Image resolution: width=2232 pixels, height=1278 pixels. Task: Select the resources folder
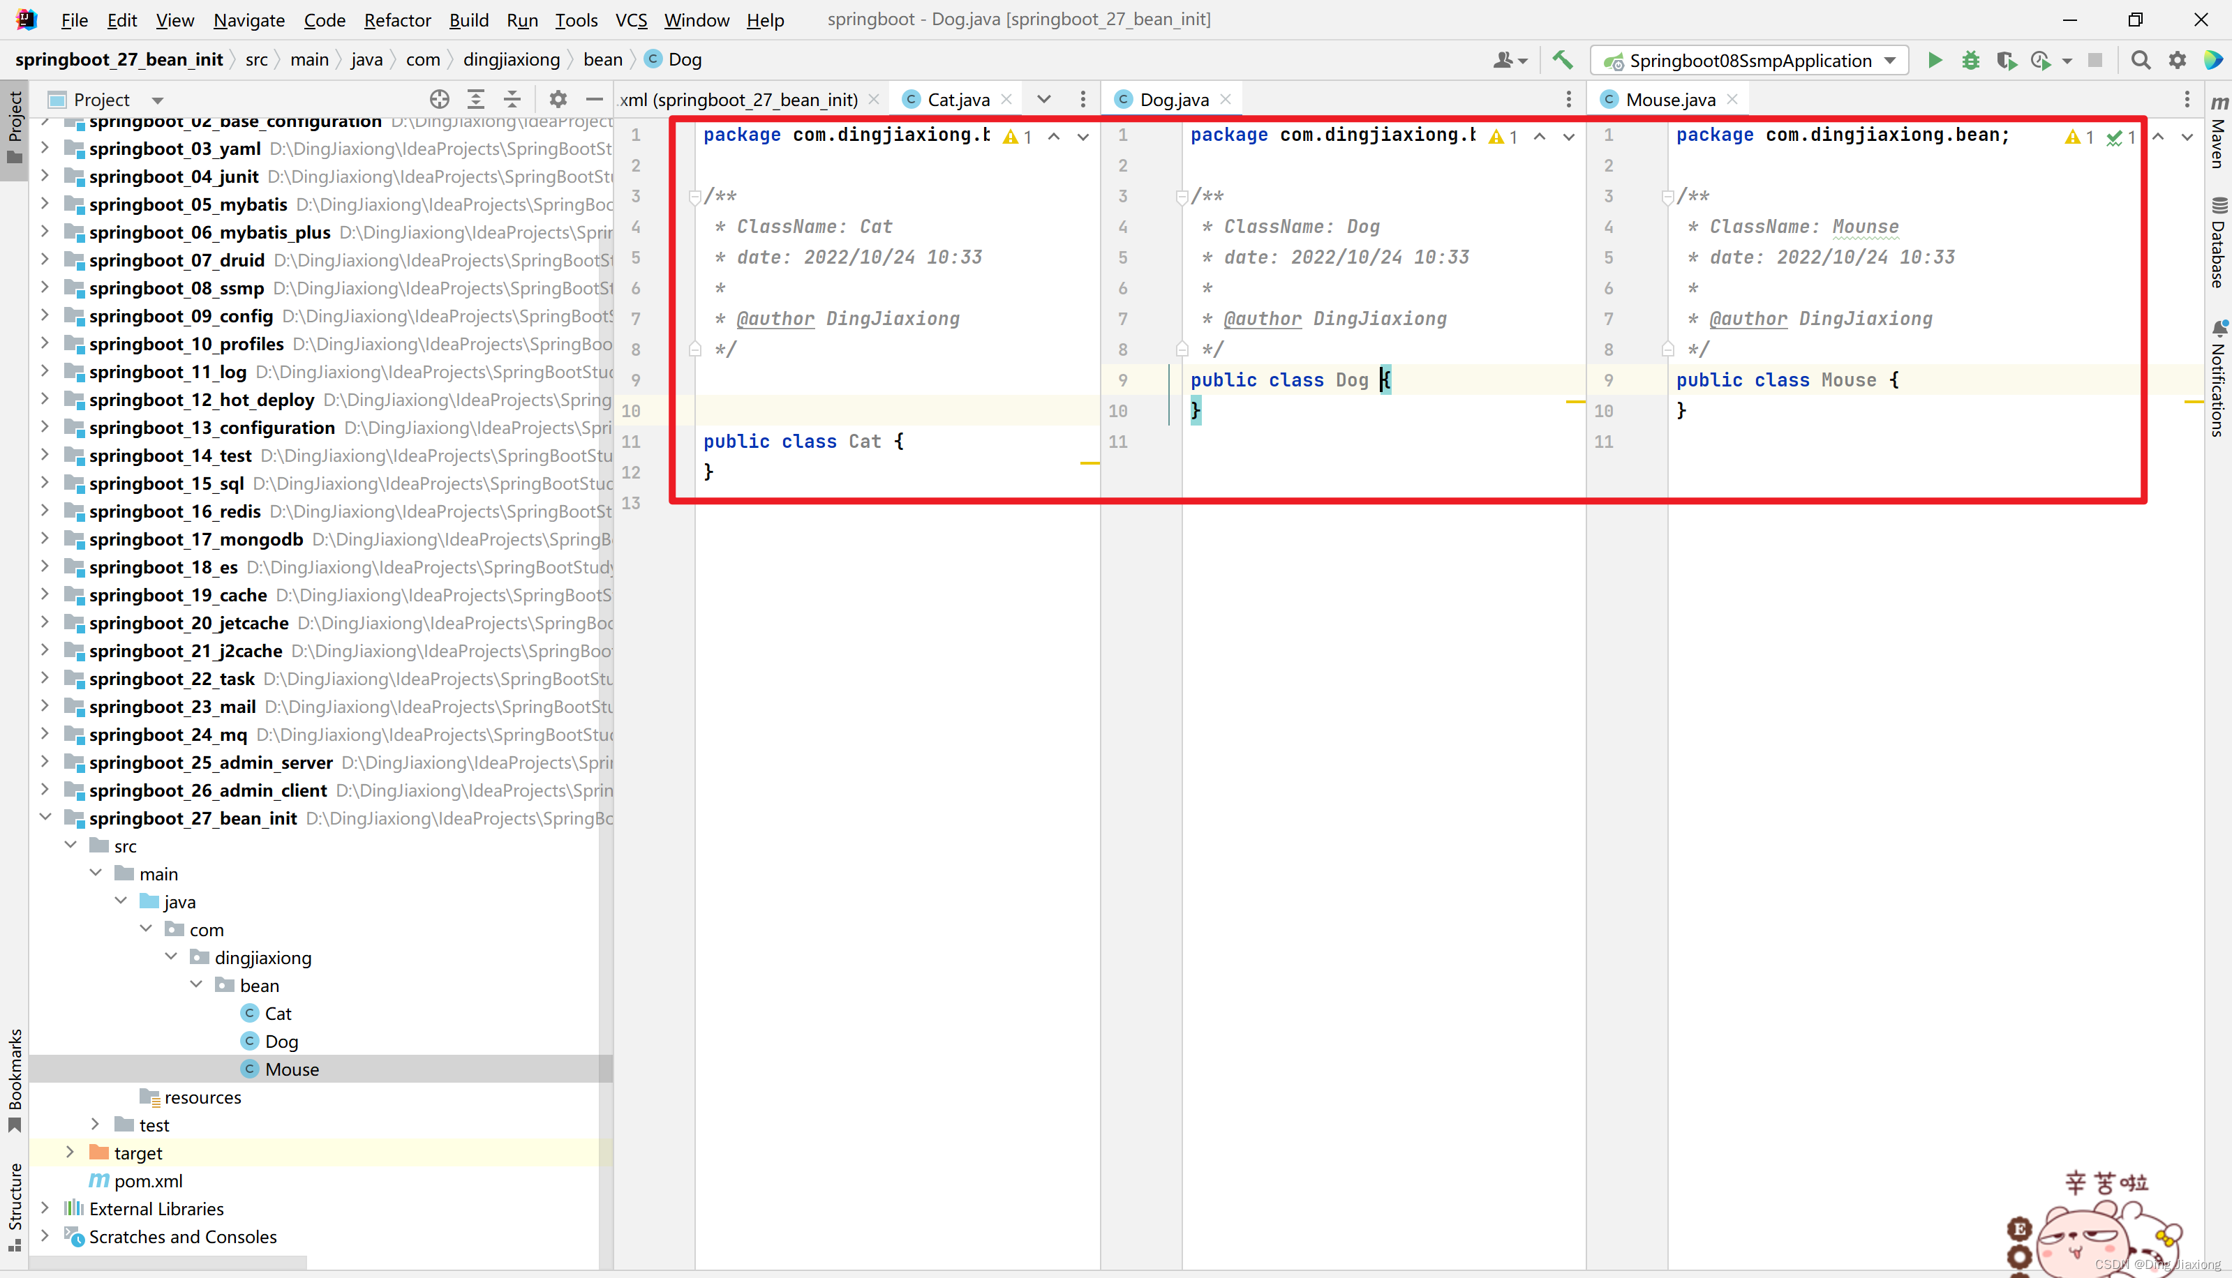pos(202,1097)
